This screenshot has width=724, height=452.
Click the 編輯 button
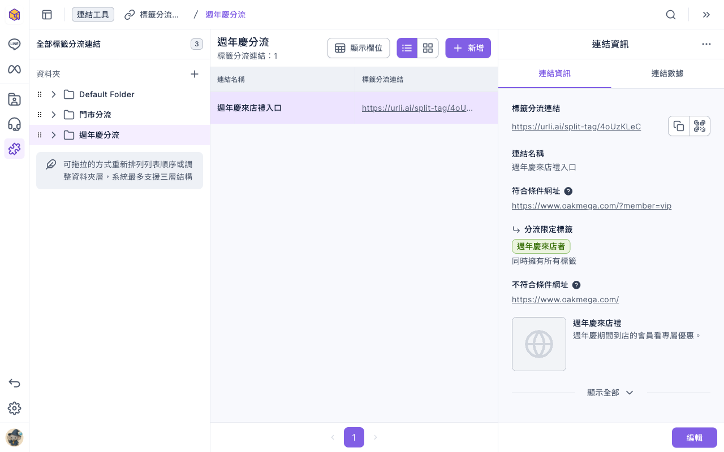click(x=695, y=437)
